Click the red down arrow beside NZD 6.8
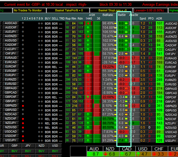178x157 pixels. tap(106, 154)
